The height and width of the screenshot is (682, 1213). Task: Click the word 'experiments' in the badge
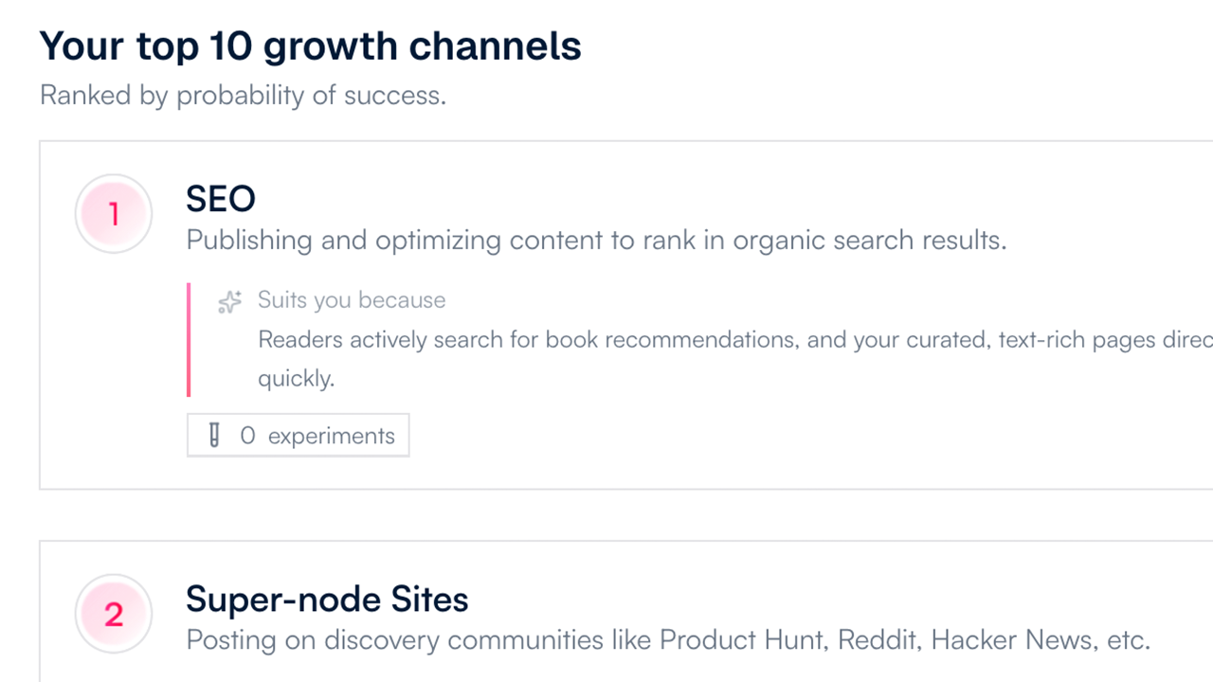331,437
